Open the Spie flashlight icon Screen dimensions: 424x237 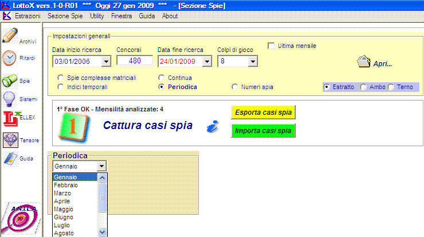coord(10,81)
